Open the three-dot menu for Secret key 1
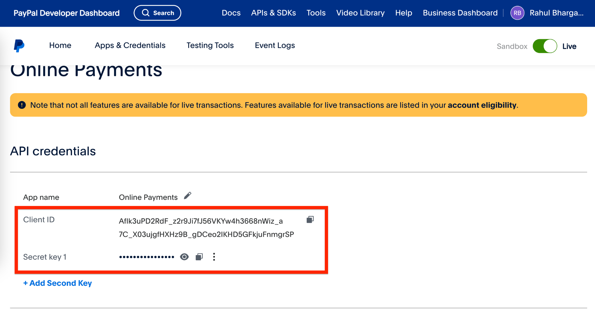595x325 pixels. coord(214,257)
